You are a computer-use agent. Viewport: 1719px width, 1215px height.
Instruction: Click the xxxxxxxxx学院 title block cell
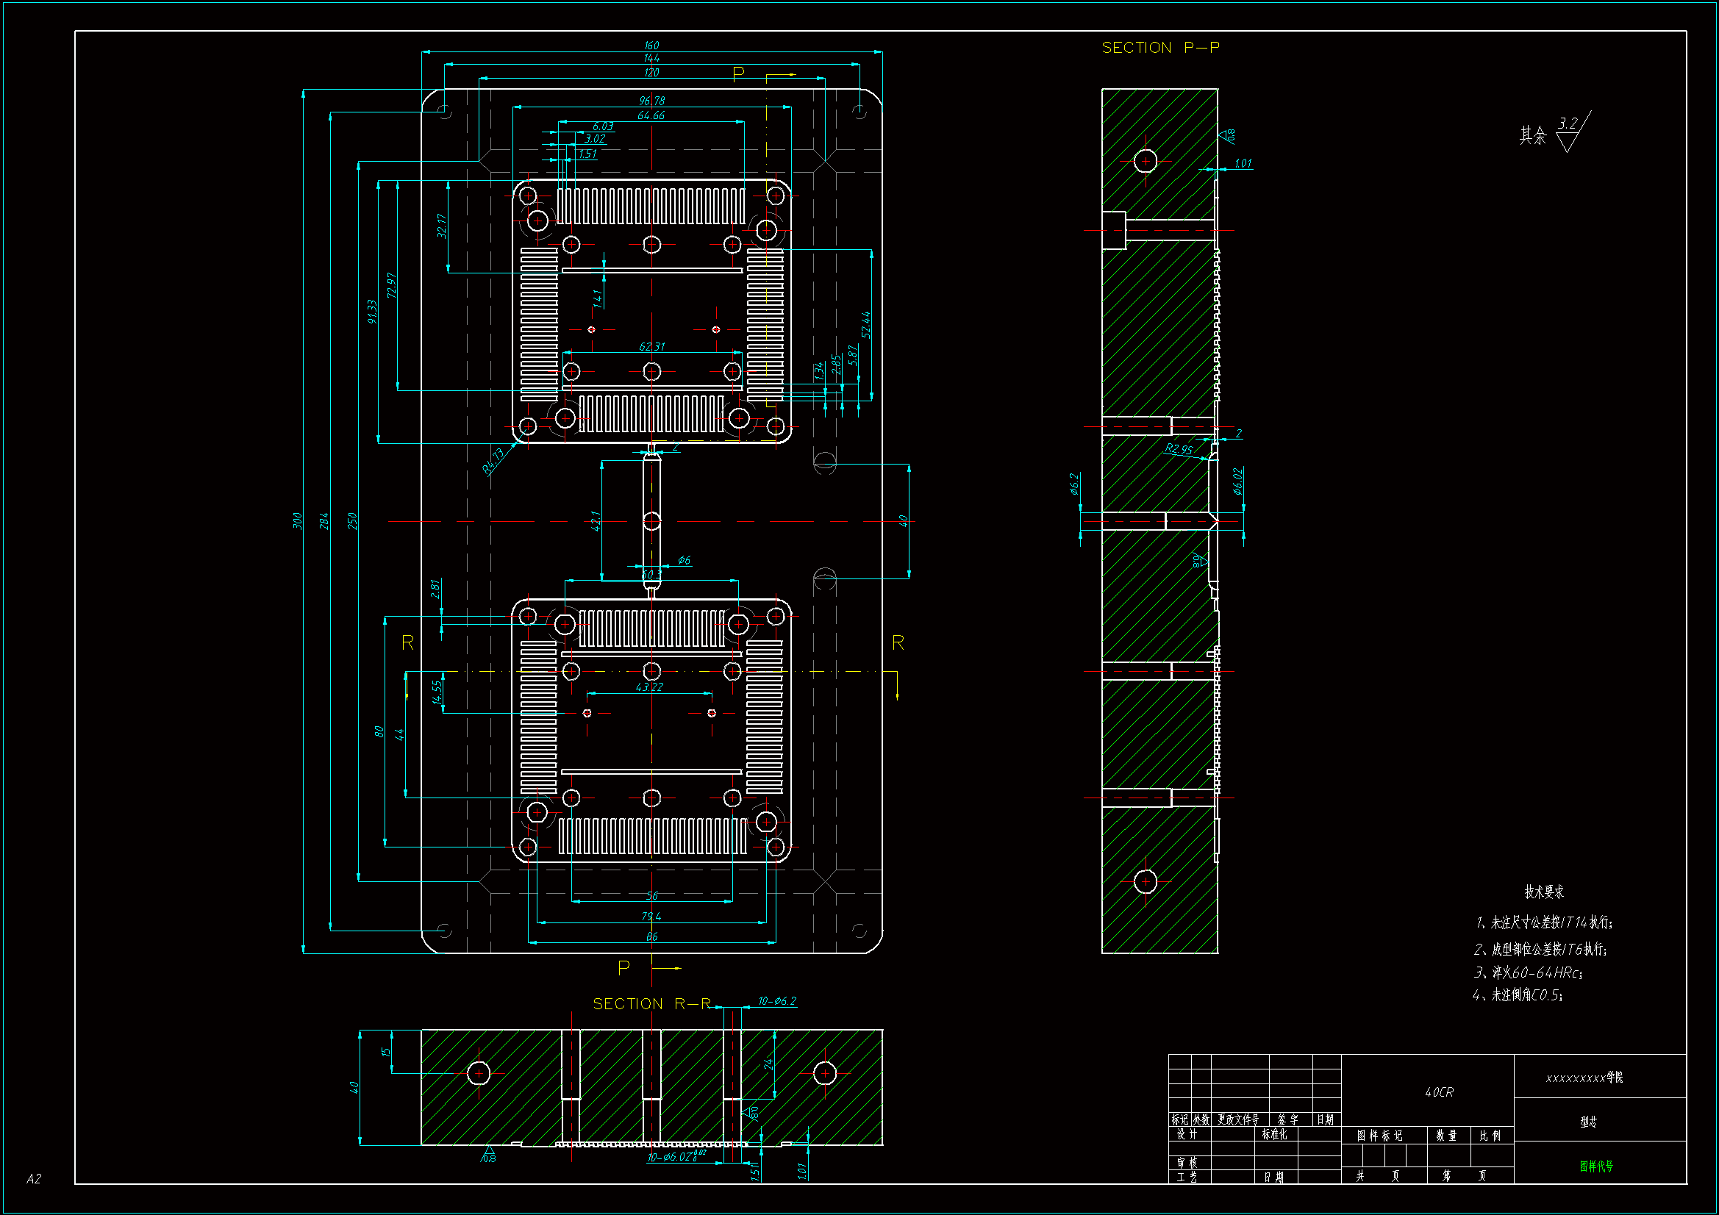(x=1584, y=1078)
